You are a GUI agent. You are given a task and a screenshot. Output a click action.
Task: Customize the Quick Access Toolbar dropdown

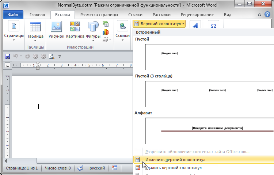60,57
